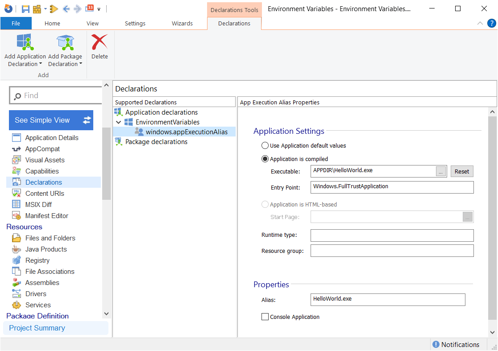
Task: Click the Reset button for Executable
Action: pos(461,172)
